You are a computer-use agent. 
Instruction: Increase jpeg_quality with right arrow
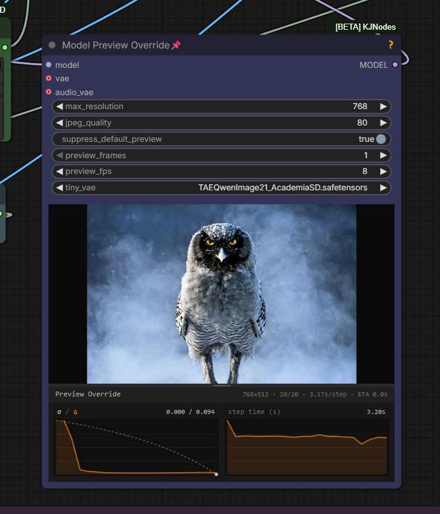pos(383,122)
